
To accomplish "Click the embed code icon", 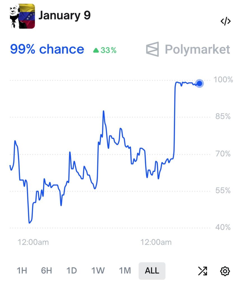I will [x=225, y=21].
